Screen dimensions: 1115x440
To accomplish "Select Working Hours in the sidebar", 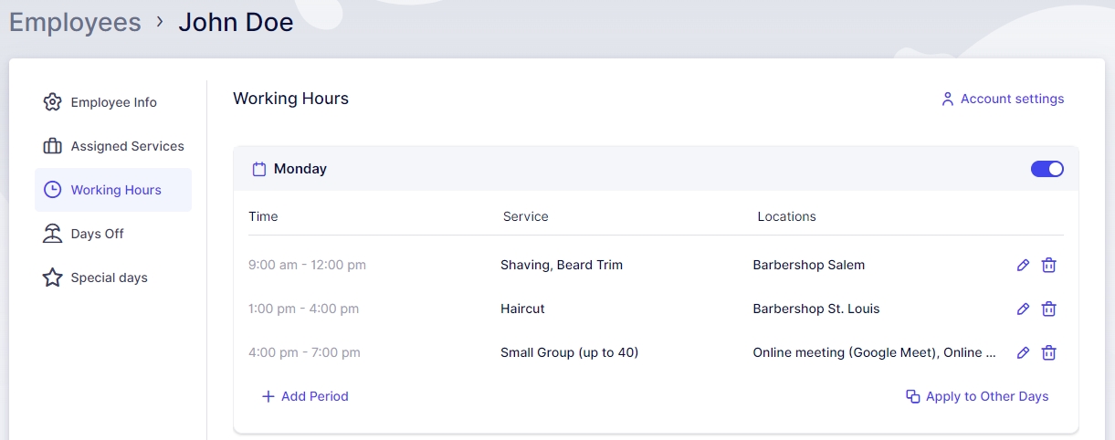I will (x=115, y=190).
